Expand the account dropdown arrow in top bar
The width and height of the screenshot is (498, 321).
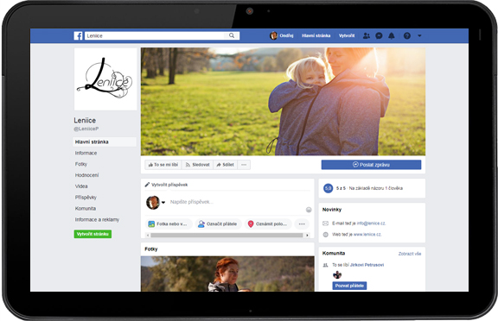coord(419,35)
